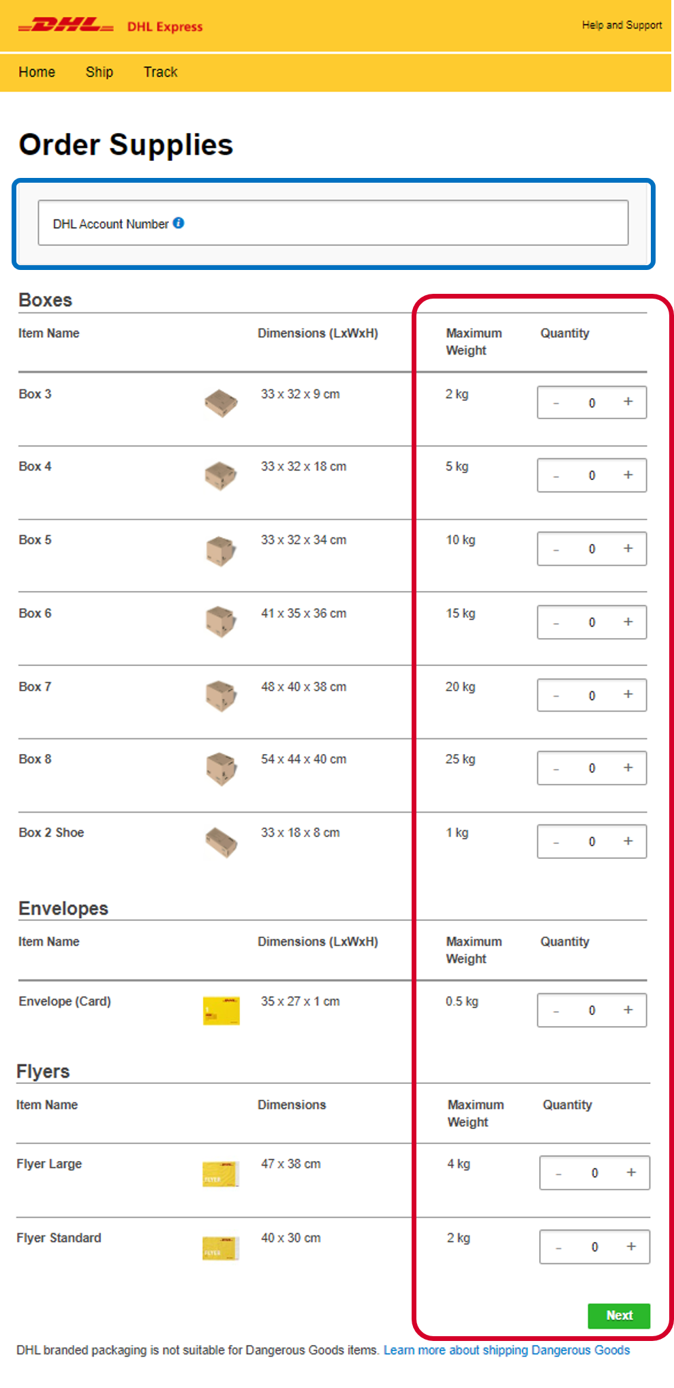Click the green Next button
This screenshot has width=674, height=1388.
pyautogui.click(x=619, y=1316)
